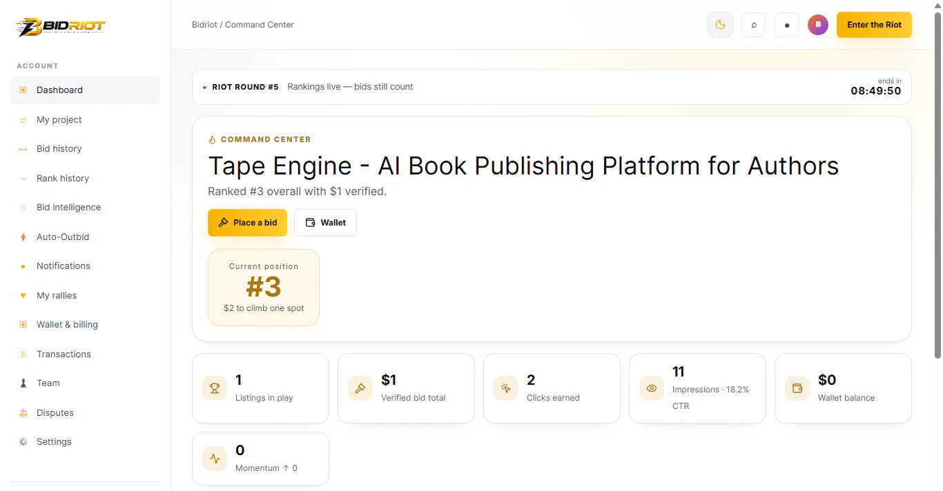The image size is (943, 491).
Task: Click the Team pawn icon
Action: pyautogui.click(x=23, y=383)
